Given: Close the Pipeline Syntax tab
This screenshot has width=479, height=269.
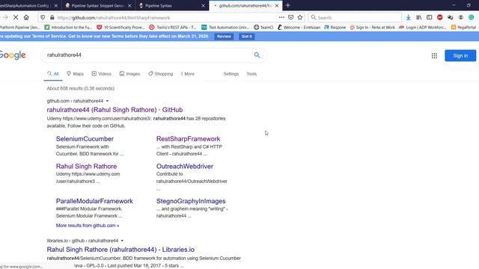Looking at the screenshot, I should tap(203, 5).
